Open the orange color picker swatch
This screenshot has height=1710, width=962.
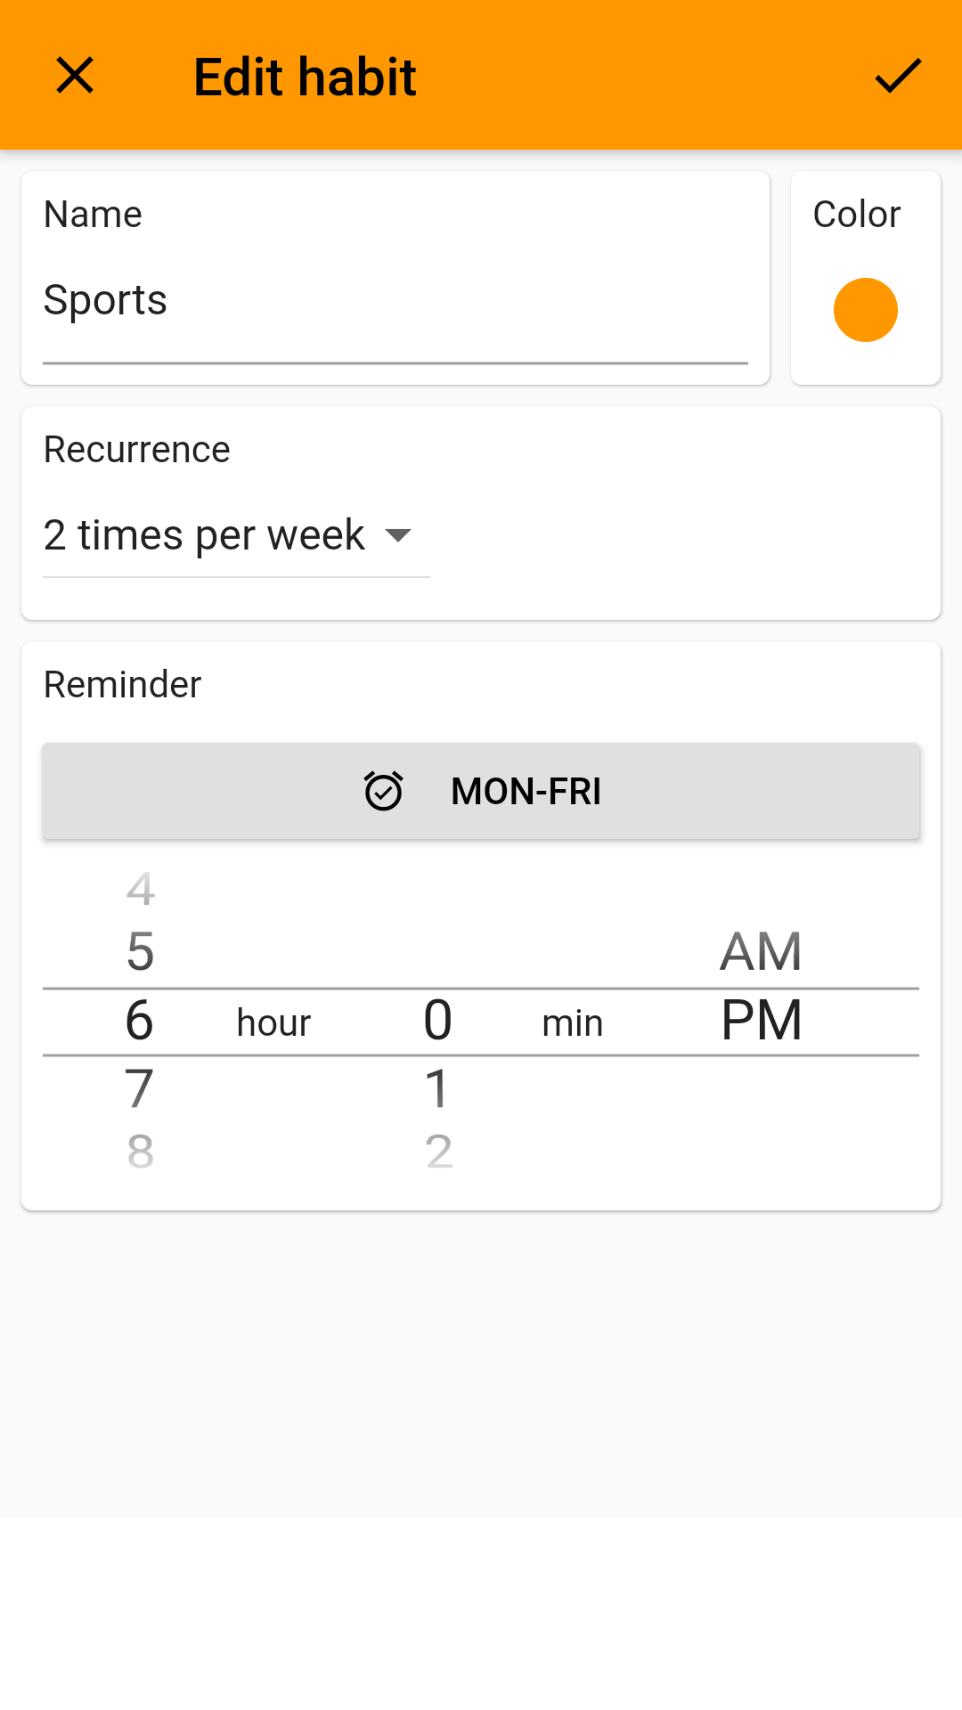pyautogui.click(x=865, y=310)
